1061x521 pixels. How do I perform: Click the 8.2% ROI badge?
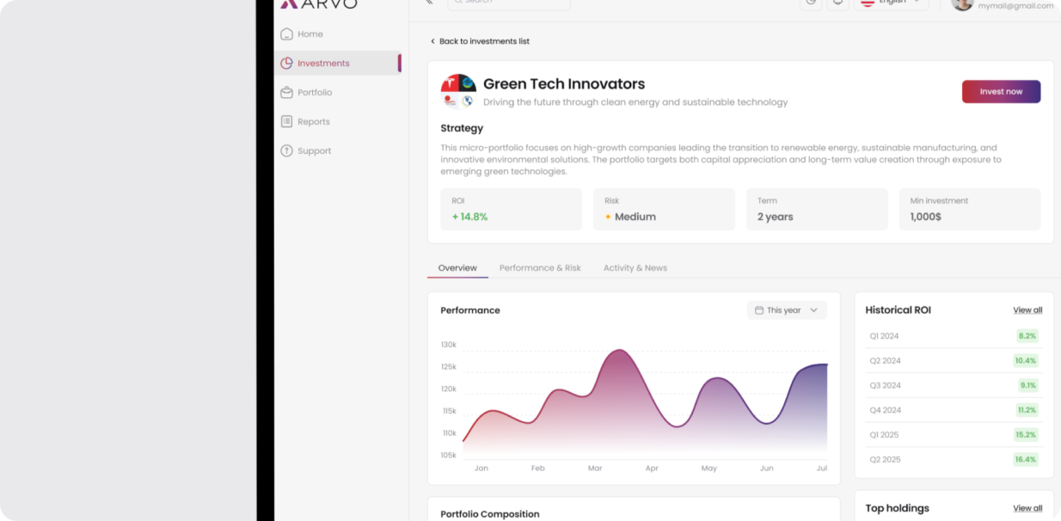click(x=1027, y=335)
